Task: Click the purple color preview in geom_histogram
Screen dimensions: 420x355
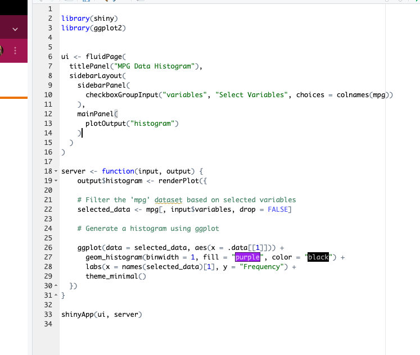Action: 247,257
